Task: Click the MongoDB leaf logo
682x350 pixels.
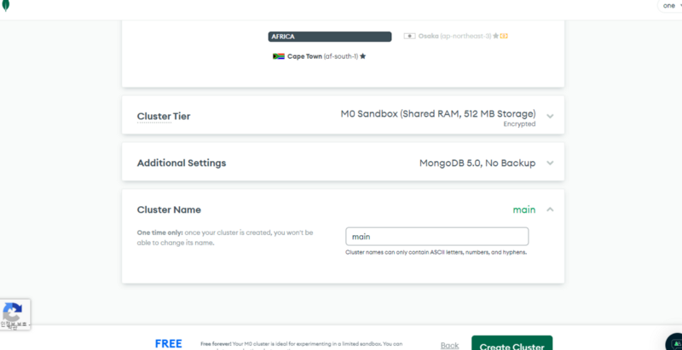Action: [x=5, y=5]
